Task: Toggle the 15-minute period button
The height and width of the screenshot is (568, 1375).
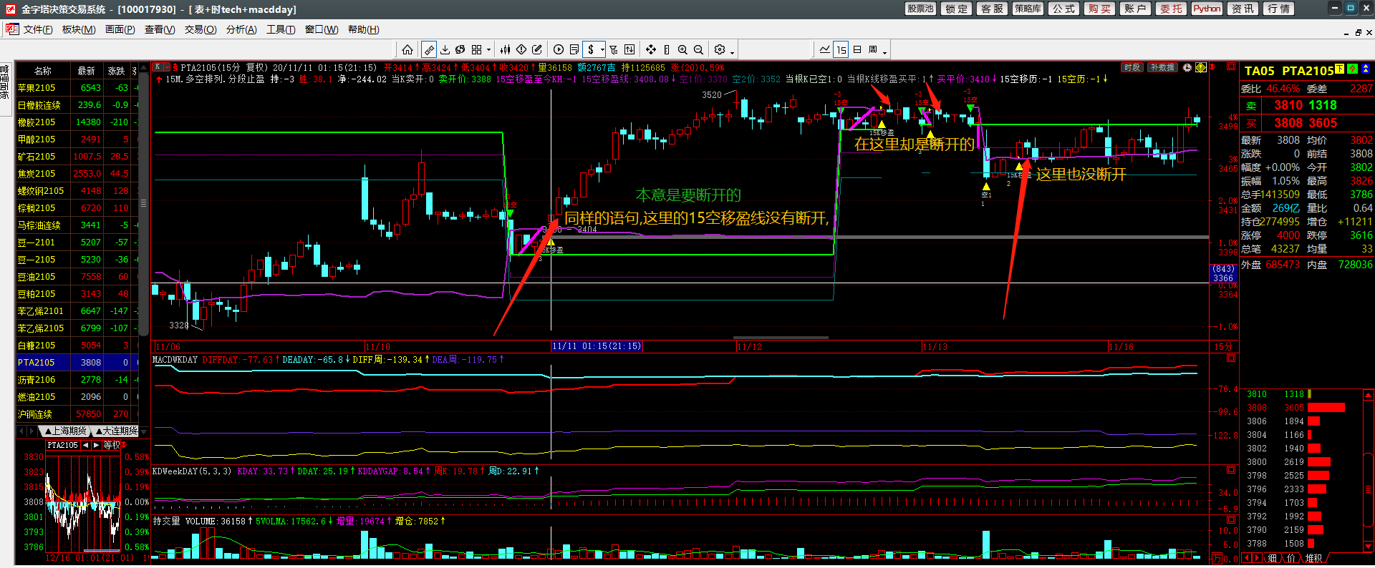Action: pos(841,49)
